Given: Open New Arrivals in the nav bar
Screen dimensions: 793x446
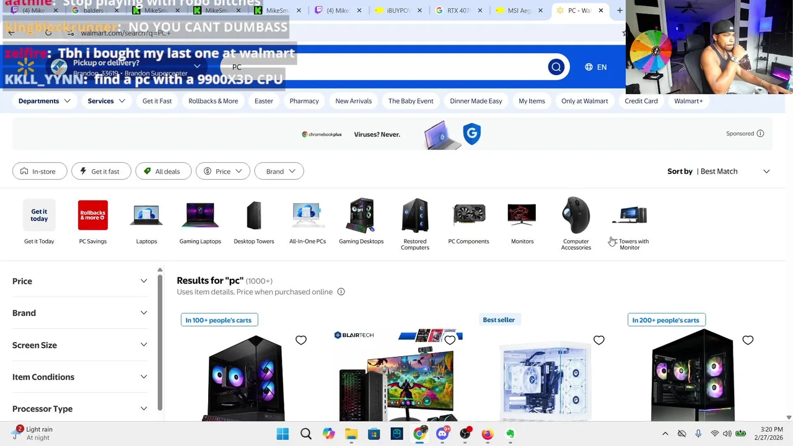Looking at the screenshot, I should [354, 101].
